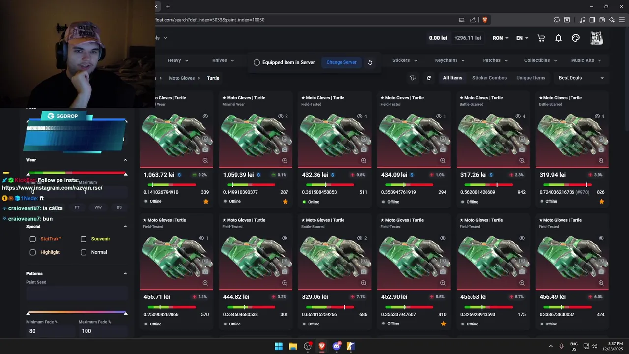Screen dimensions: 629x354
Task: Open the user profile avatar
Action: tap(597, 38)
